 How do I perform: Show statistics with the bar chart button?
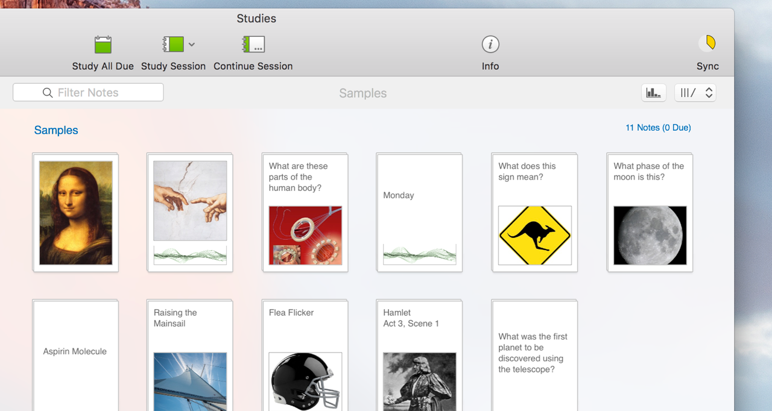654,93
